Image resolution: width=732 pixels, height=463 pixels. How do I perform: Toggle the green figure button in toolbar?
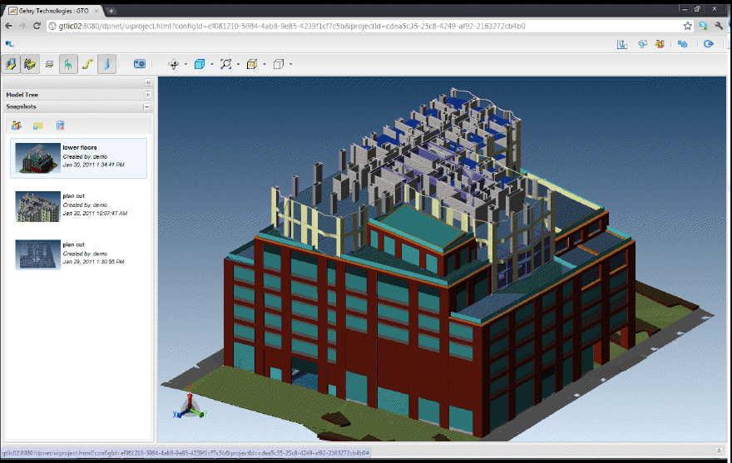68,64
